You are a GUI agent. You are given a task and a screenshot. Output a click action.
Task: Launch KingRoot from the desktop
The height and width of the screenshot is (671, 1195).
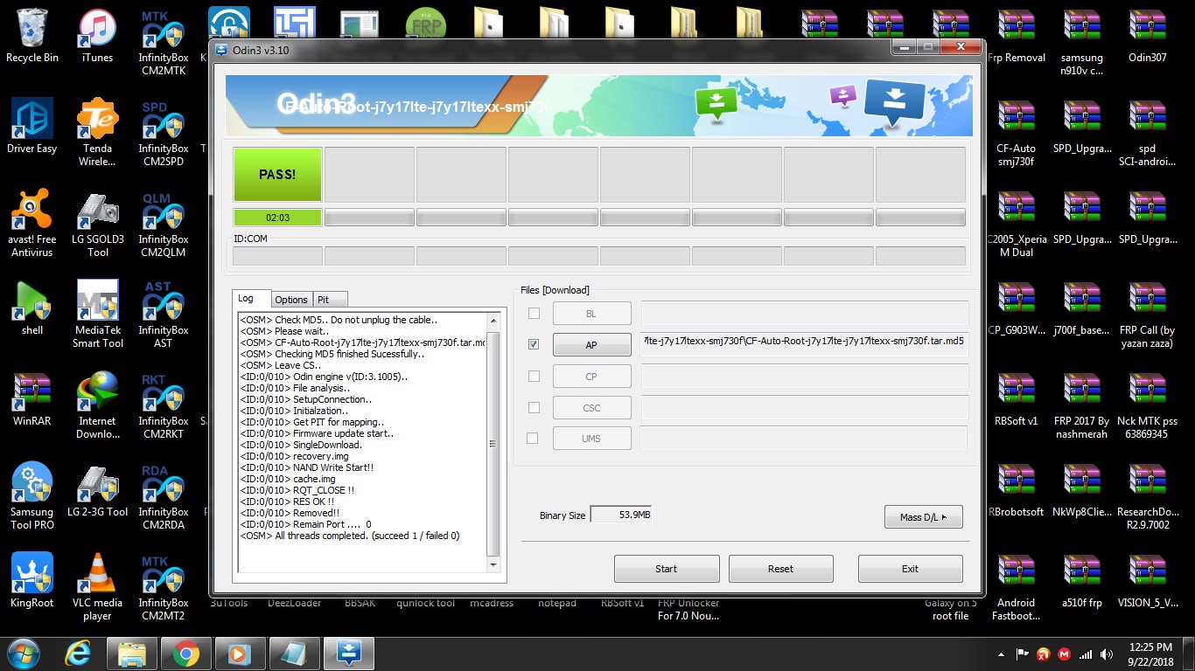pyautogui.click(x=32, y=581)
